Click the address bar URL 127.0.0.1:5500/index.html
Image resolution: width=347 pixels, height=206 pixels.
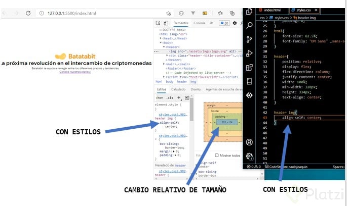pyautogui.click(x=72, y=13)
